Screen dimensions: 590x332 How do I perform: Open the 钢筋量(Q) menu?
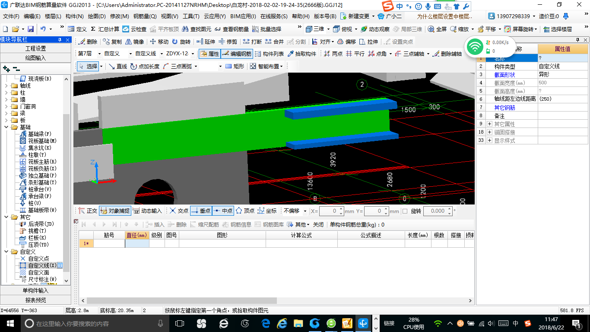coord(145,16)
